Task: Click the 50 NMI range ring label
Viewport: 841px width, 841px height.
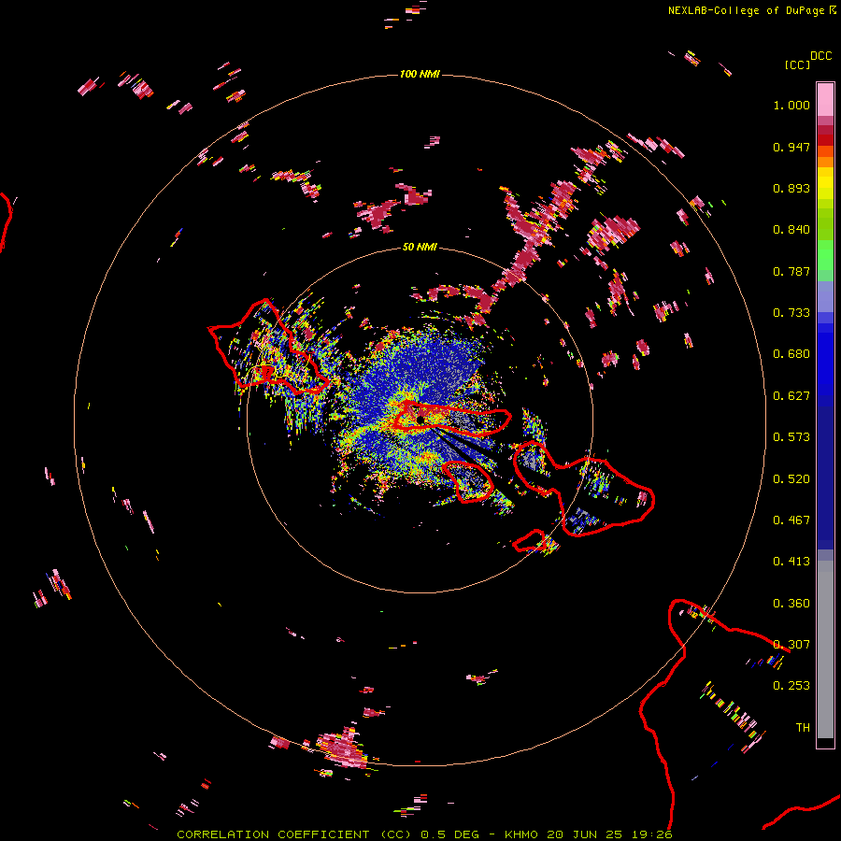Action: click(420, 247)
